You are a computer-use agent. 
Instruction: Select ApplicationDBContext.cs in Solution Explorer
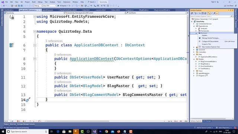[209, 57]
